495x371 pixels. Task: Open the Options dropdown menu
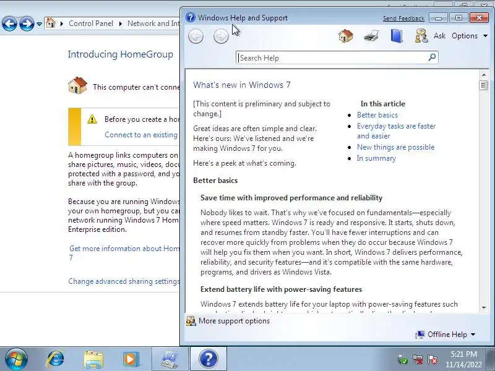coord(470,36)
